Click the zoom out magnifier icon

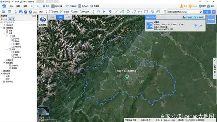[38, 6]
